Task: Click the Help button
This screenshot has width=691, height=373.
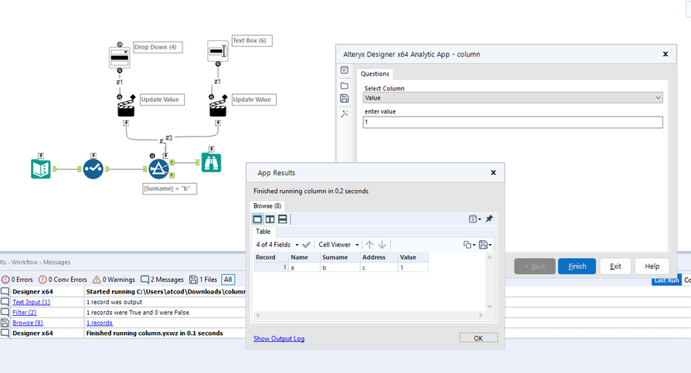Action: (652, 266)
